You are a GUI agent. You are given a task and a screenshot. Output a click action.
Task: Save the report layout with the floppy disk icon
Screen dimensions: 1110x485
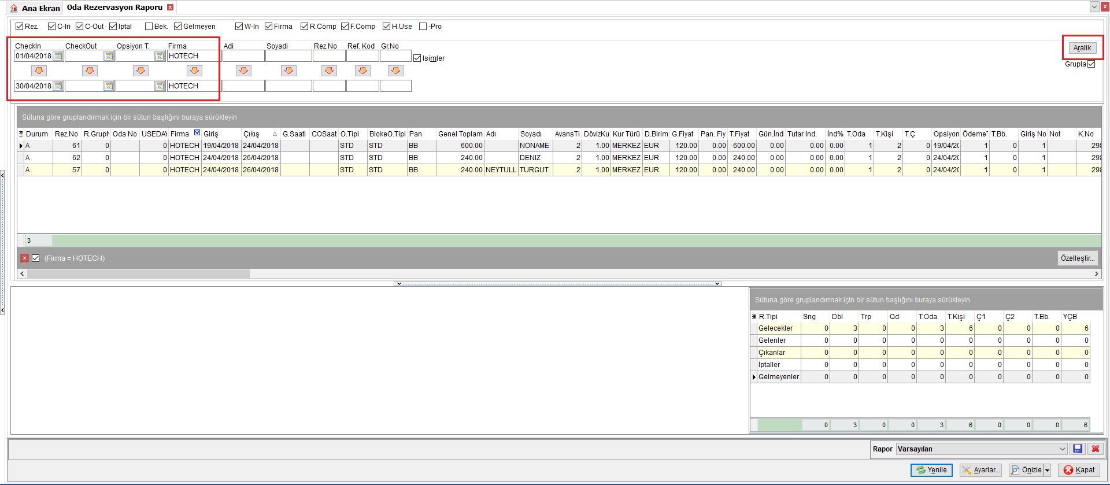1078,449
